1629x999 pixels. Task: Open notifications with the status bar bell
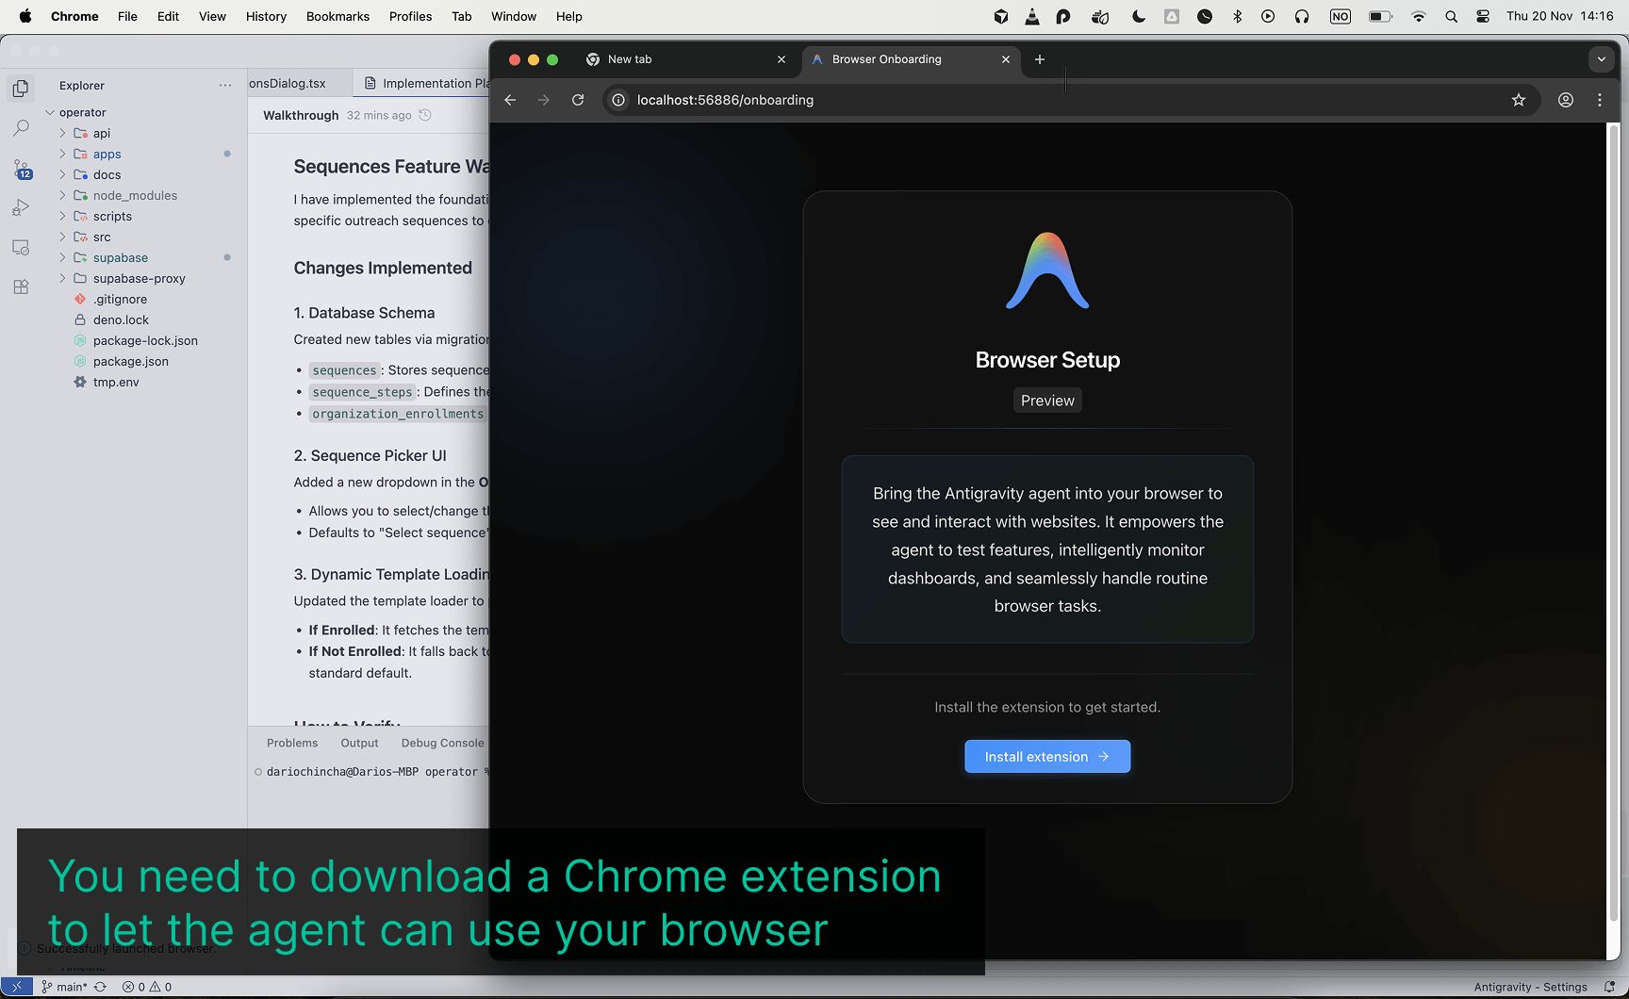1610,987
